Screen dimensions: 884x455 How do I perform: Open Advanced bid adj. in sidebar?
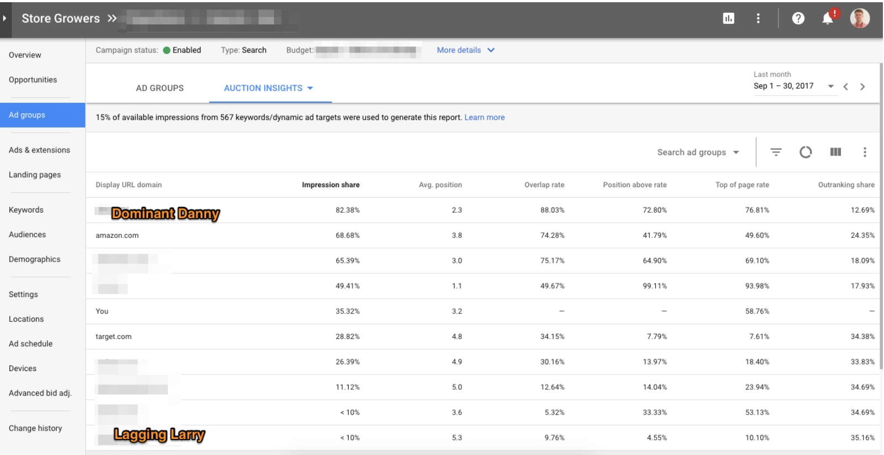point(40,393)
